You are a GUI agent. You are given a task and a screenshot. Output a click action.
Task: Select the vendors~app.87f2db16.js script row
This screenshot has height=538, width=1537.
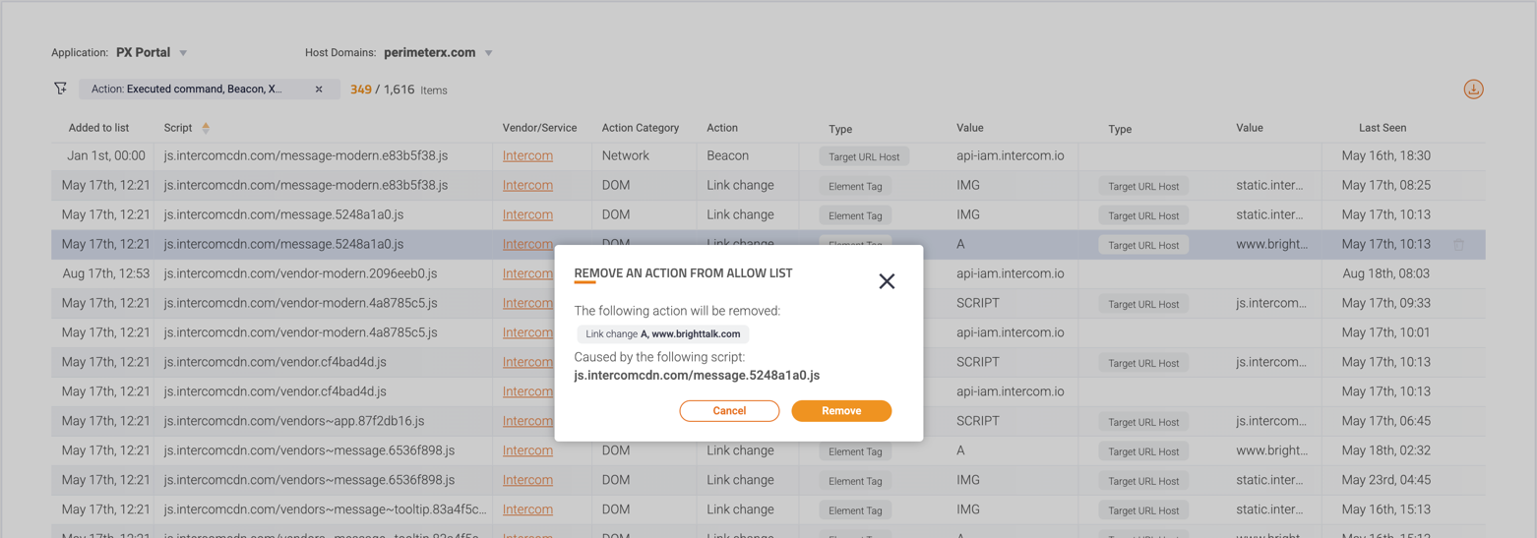[293, 421]
